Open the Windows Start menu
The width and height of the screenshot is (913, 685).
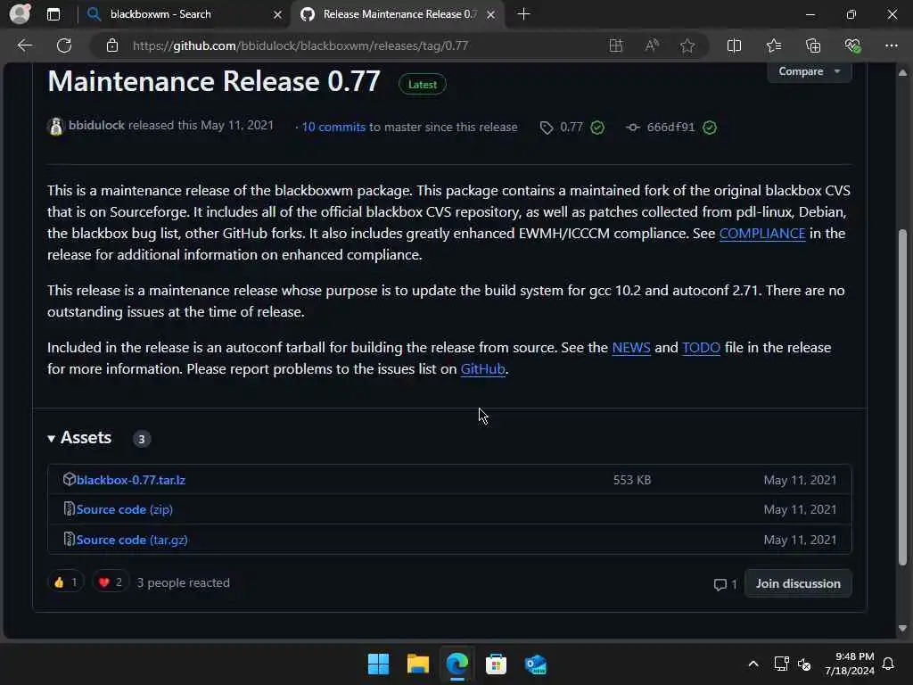coord(378,664)
